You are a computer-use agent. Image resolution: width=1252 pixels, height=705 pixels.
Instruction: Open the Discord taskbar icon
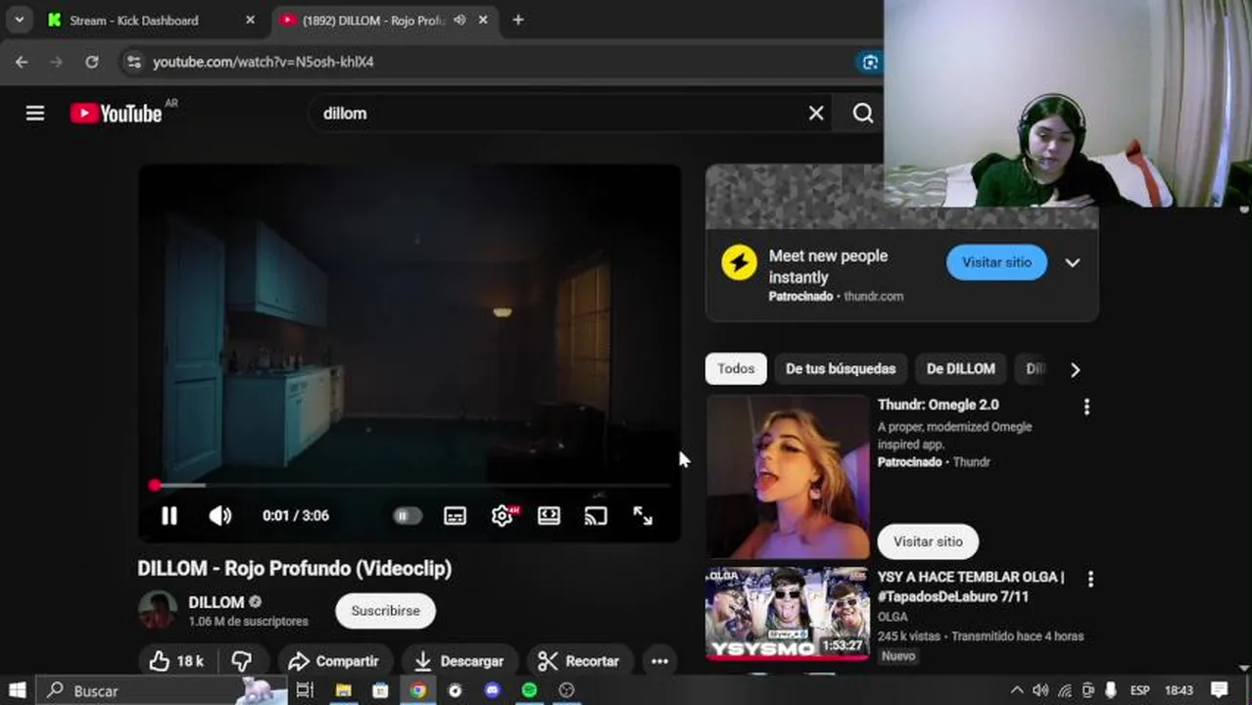tap(492, 690)
